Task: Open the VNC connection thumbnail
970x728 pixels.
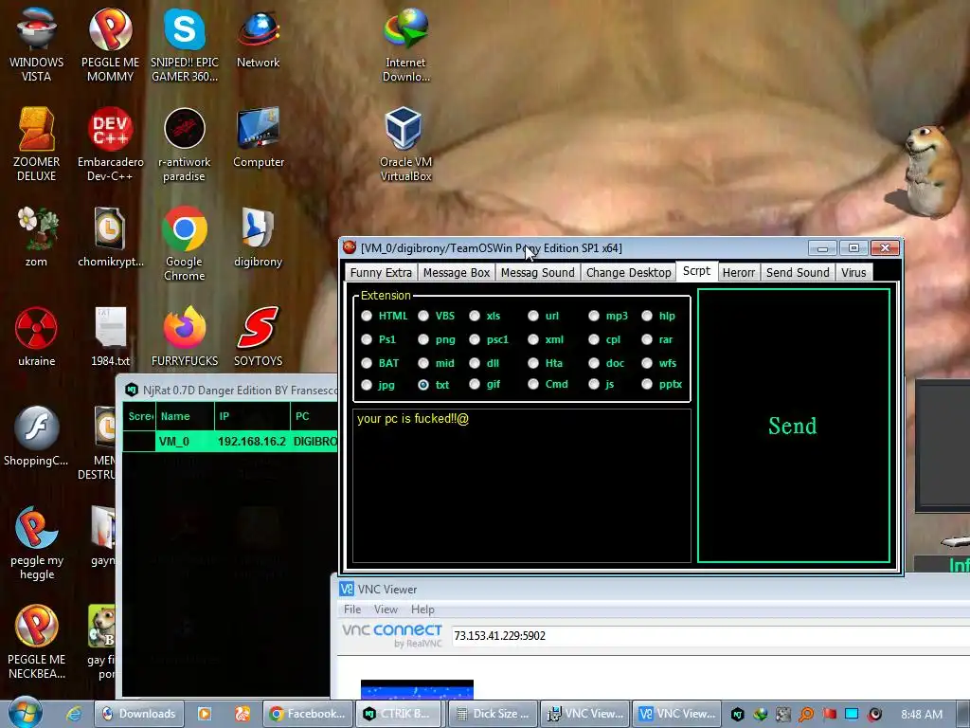Action: click(x=417, y=690)
